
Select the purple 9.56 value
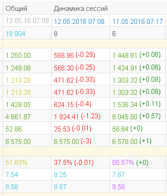[119, 187]
